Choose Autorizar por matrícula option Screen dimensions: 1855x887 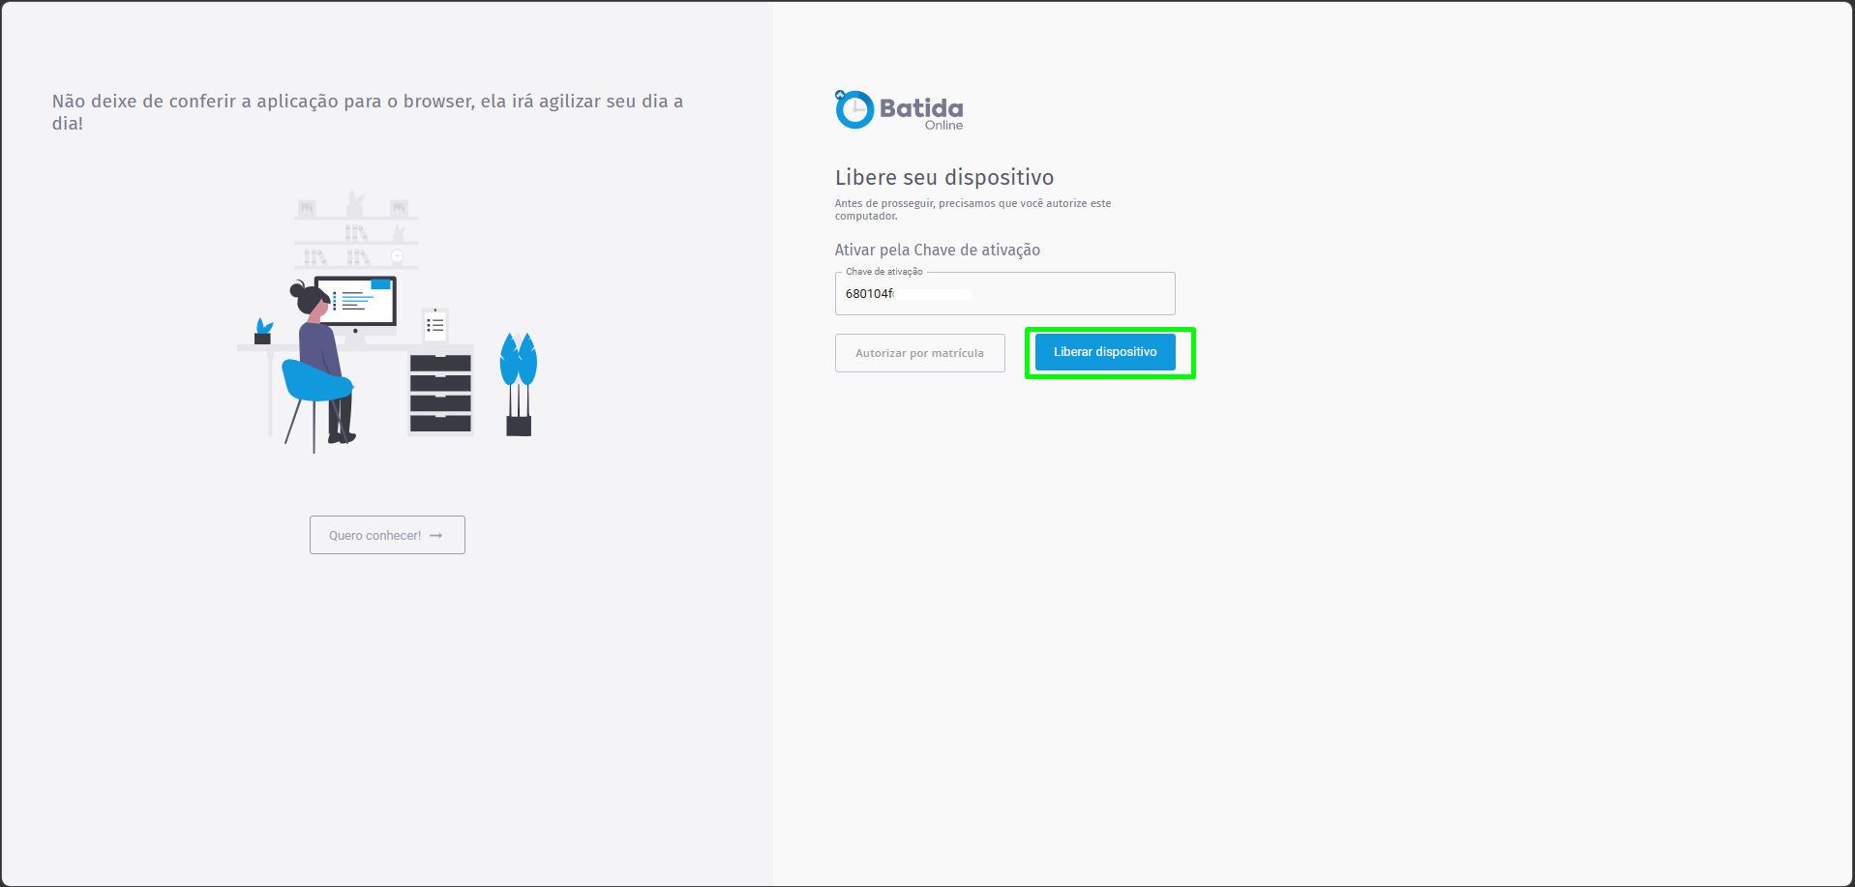click(x=919, y=353)
